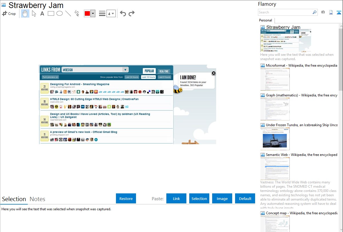Click the Under Frozen Tundra snapshot title

302,125
